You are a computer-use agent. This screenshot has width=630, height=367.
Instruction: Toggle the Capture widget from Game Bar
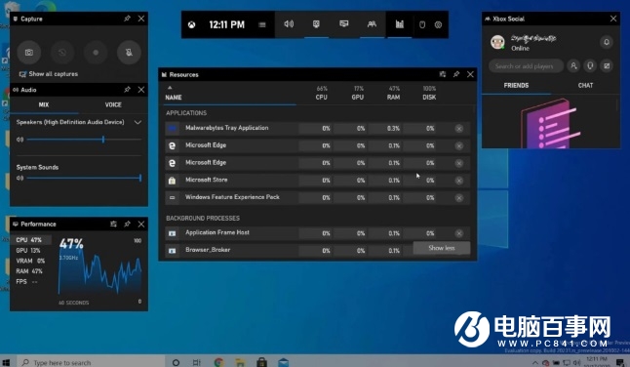click(x=317, y=24)
